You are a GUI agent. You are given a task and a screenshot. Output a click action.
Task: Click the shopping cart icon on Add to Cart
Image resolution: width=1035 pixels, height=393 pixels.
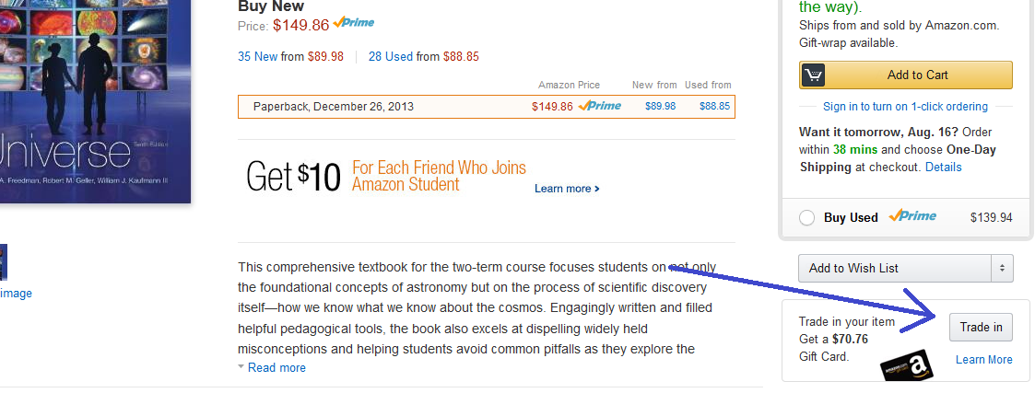(x=813, y=75)
